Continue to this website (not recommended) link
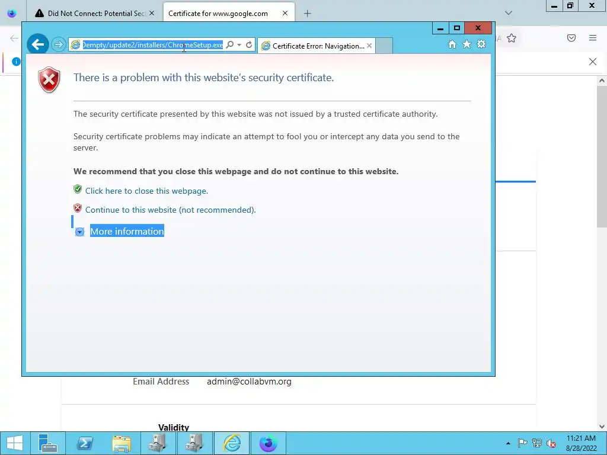Image resolution: width=607 pixels, height=455 pixels. point(170,210)
